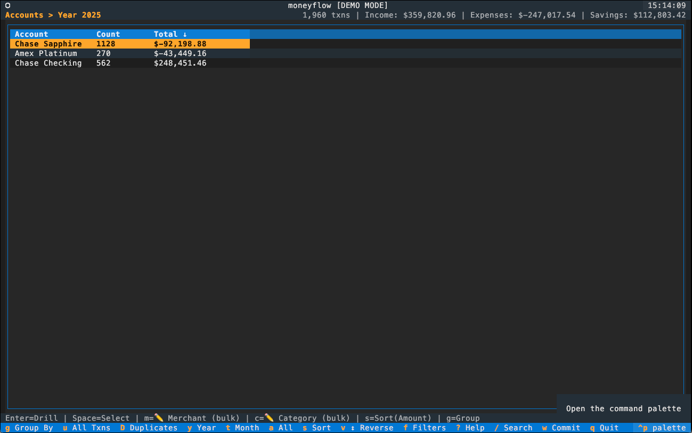Click the total $248,451.46

click(180, 63)
